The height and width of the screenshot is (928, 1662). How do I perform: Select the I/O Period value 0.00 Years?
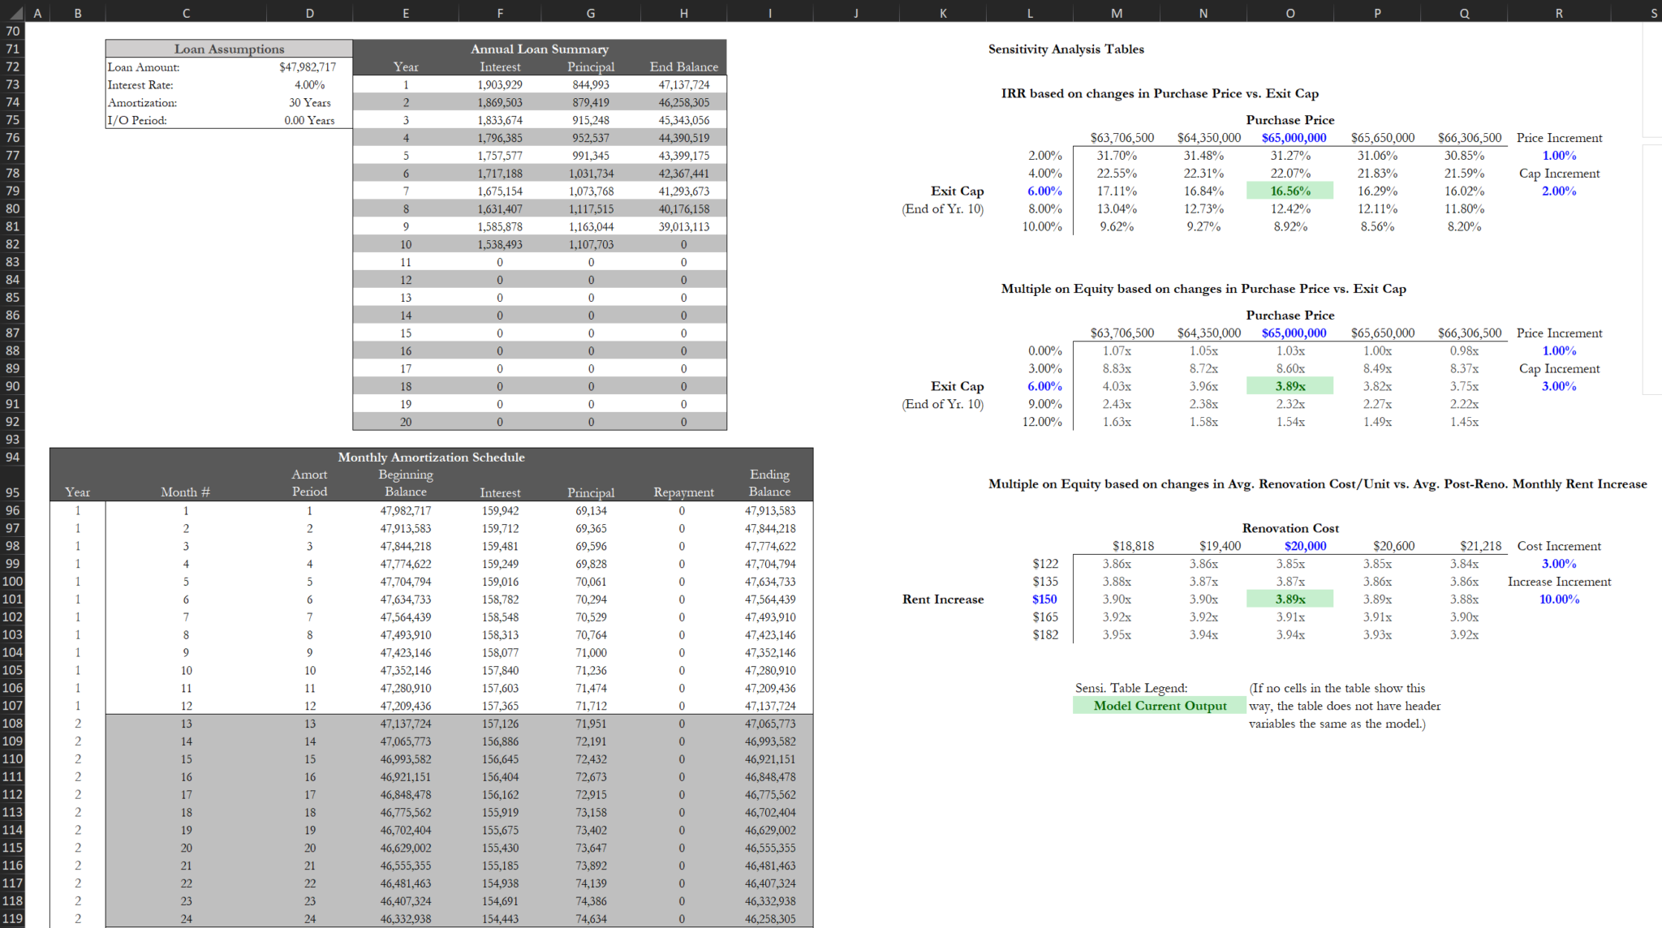[309, 121]
